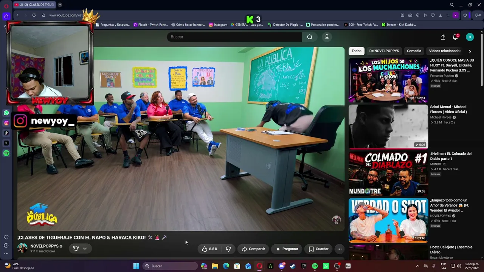Screen dimensions: 484x272
Task: Open the YouTube account avatar menu
Action: (470, 37)
